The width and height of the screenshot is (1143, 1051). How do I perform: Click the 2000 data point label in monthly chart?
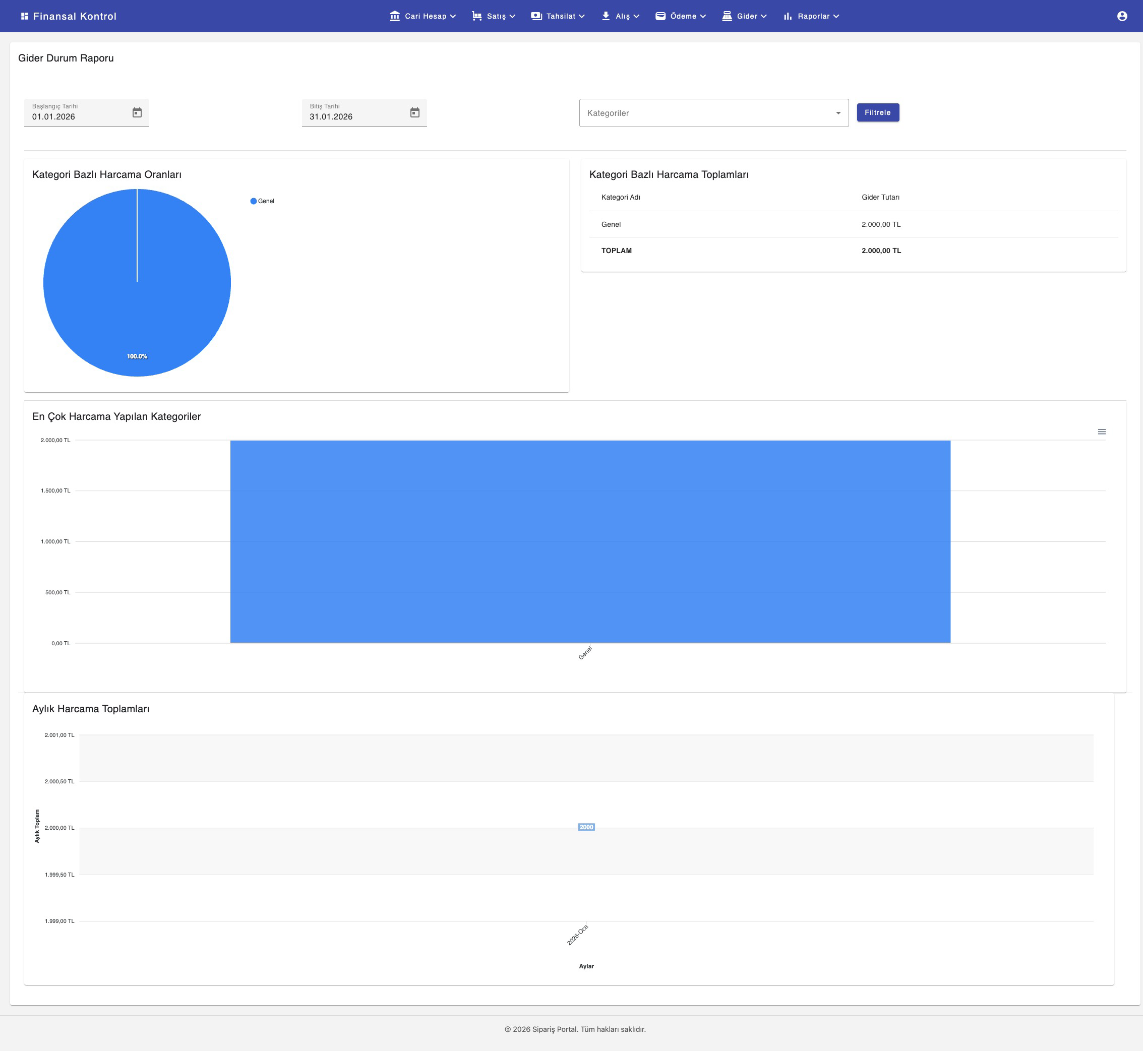point(586,827)
